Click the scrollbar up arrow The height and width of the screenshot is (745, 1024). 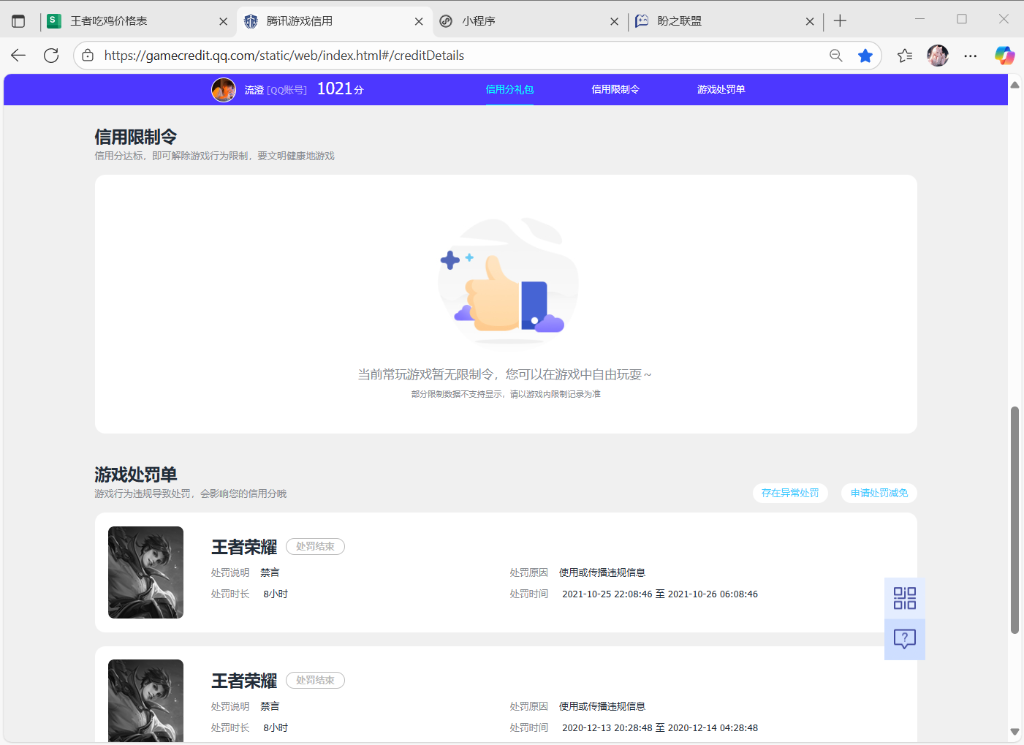[1014, 85]
